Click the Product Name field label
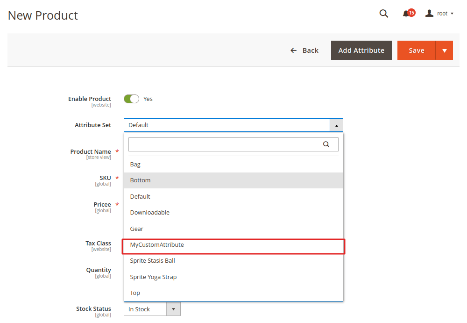The height and width of the screenshot is (323, 467). 91,151
